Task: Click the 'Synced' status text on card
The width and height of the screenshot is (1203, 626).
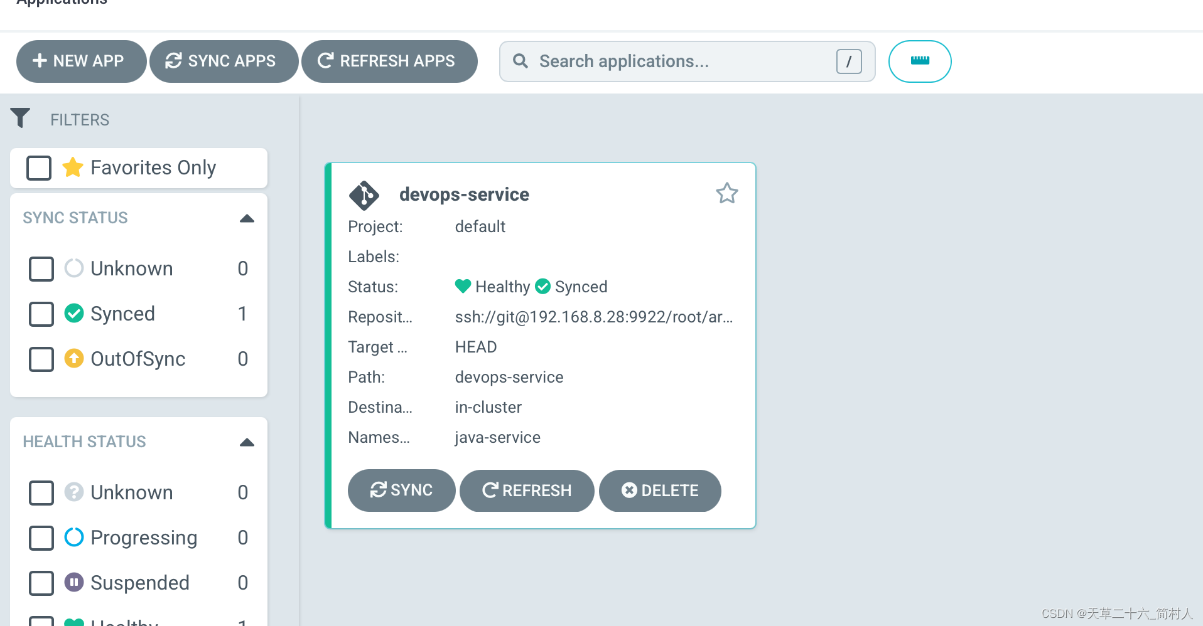Action: (581, 287)
